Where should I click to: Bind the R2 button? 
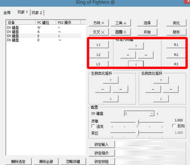coord(176,55)
